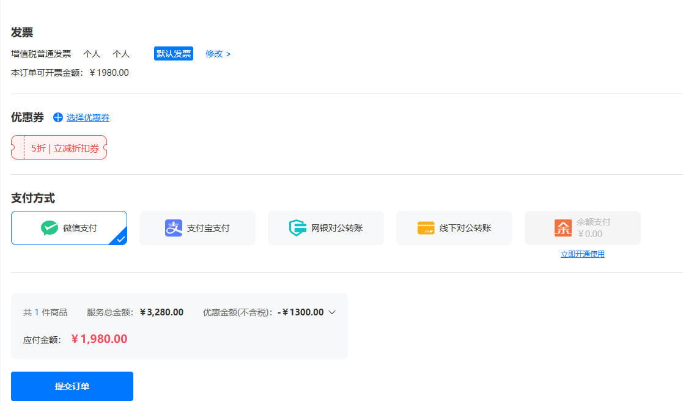Click the plus icon beside 选择优惠券
This screenshot has width=683, height=404.
[x=58, y=117]
